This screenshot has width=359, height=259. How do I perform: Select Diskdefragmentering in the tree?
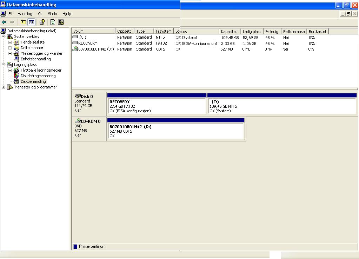[38, 76]
